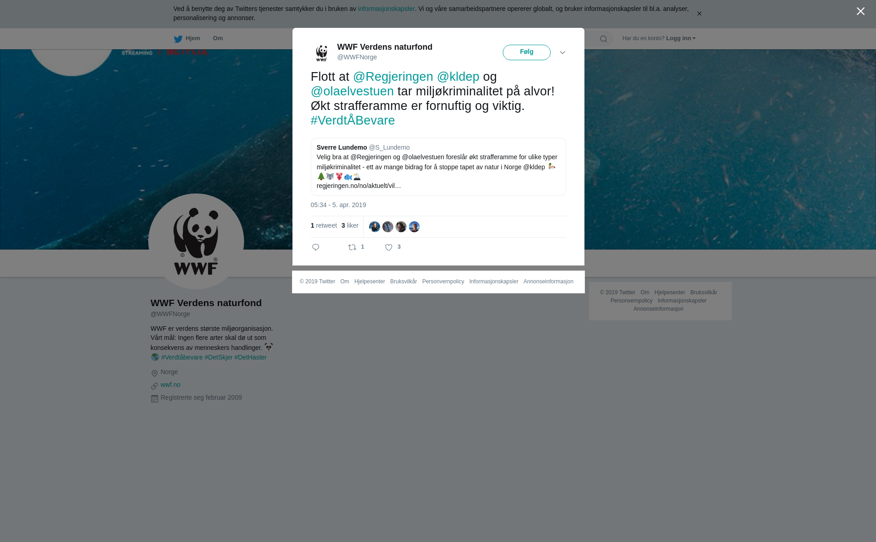This screenshot has height=542, width=876.
Task: Open the Logg inn dropdown
Action: click(681, 38)
